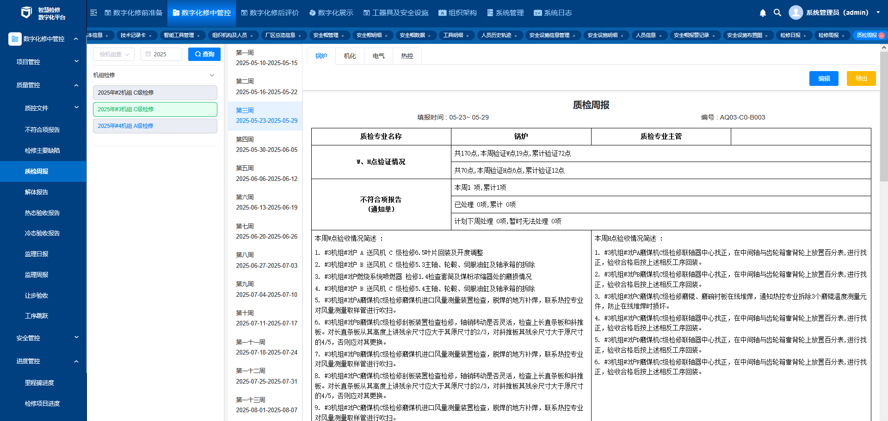Close the 技术记录卡 tab using its x
This screenshot has height=421, width=888.
[150, 36]
